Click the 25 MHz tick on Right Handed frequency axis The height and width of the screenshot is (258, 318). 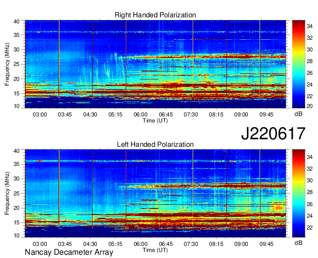click(x=16, y=64)
